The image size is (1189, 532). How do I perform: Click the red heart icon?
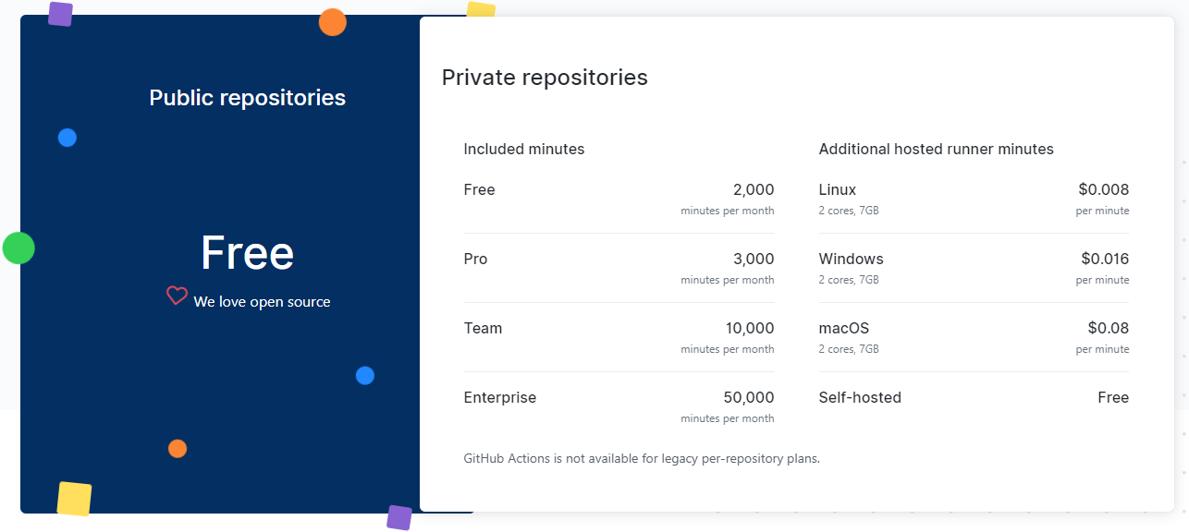click(x=177, y=296)
